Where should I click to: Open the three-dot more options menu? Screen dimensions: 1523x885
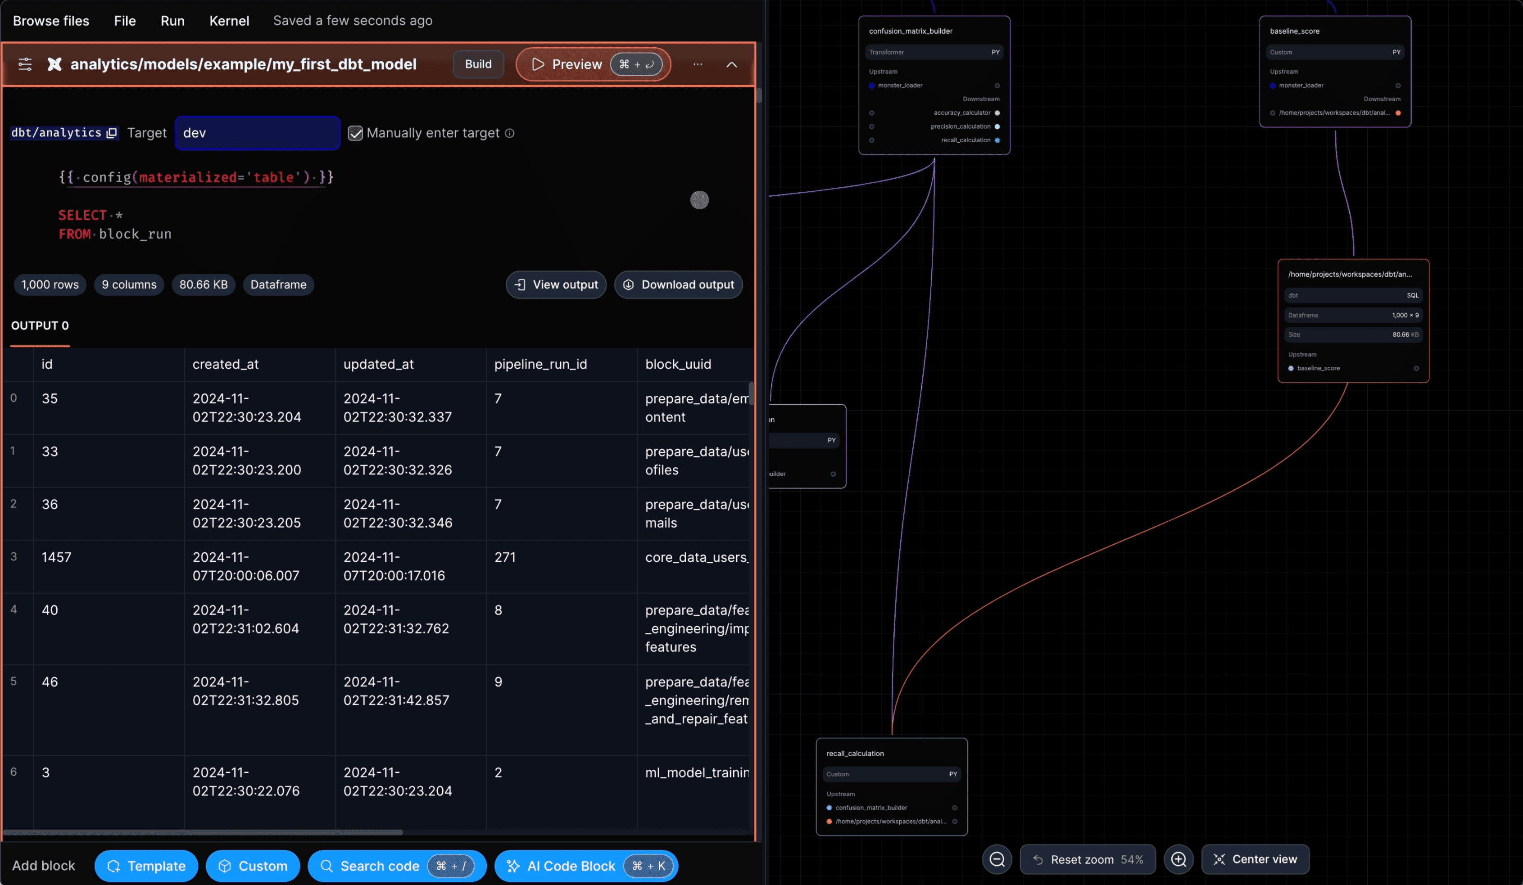pos(698,64)
